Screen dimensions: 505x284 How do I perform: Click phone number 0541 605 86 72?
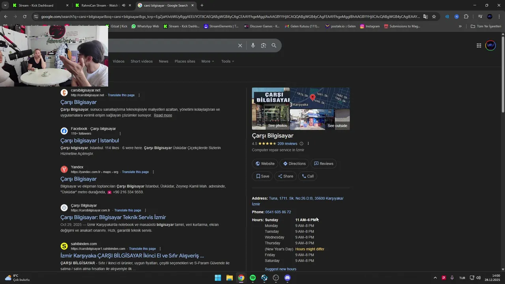pos(278,212)
